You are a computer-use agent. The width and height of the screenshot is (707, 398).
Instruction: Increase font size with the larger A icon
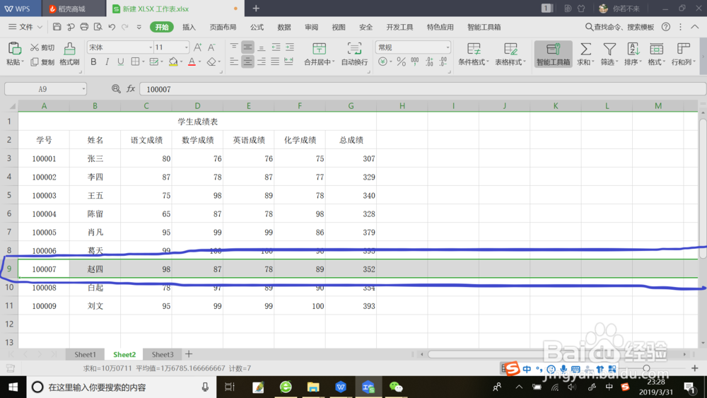(197, 47)
